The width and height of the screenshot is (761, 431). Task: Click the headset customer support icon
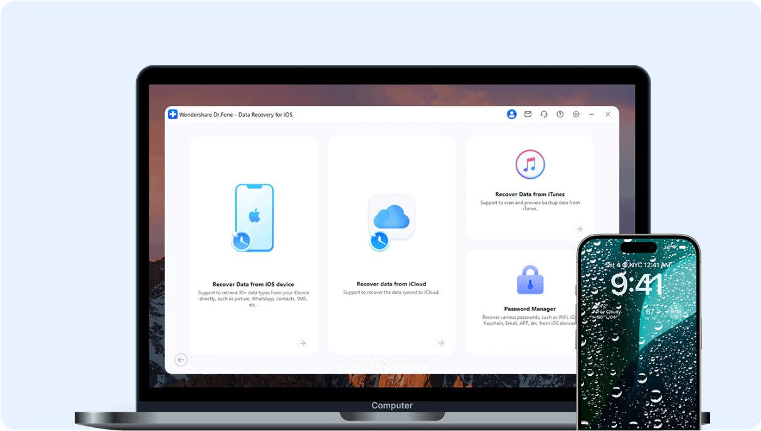(x=544, y=114)
